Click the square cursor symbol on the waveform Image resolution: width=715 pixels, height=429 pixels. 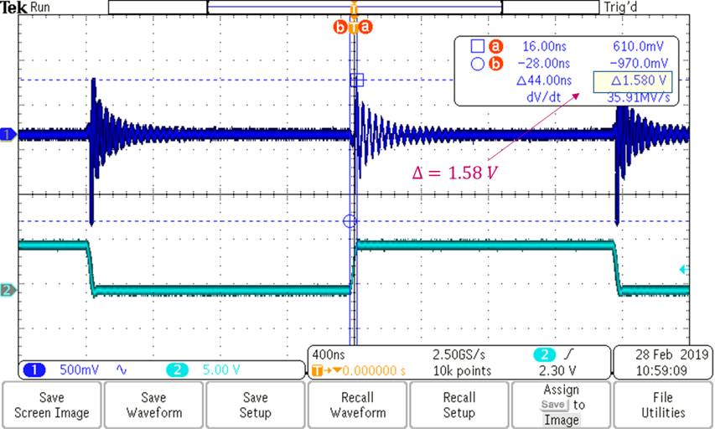point(357,80)
